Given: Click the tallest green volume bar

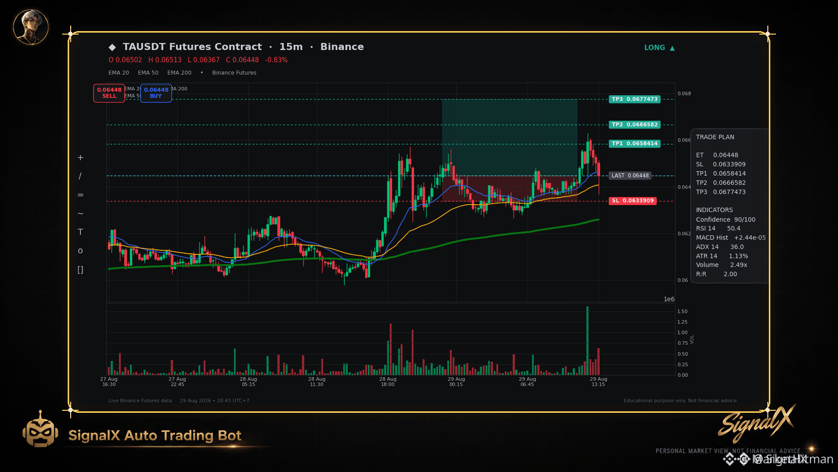Looking at the screenshot, I should pos(587,341).
